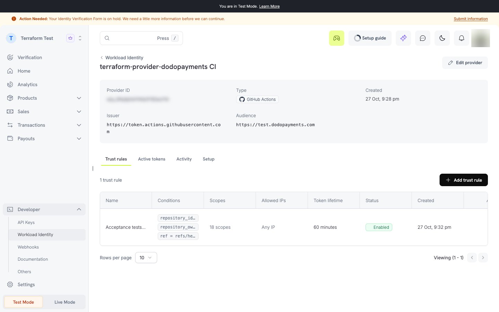
Task: Switch to the Setup tab
Action: click(209, 159)
